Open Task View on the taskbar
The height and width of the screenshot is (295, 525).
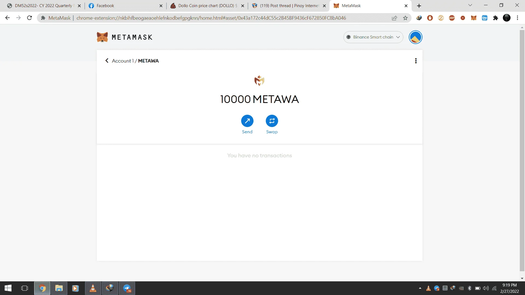click(x=25, y=288)
